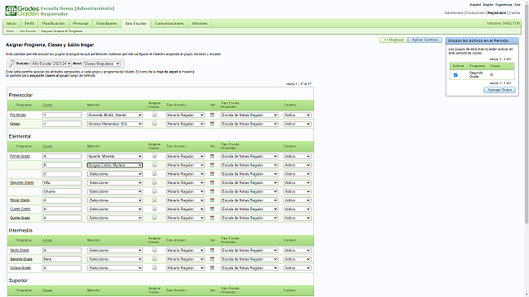Click assign classes icon in Aponte, Mariela row
Viewport: 529px width, 297px height.
pos(155,156)
